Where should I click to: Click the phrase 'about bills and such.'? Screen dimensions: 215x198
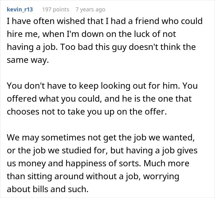click(48, 189)
